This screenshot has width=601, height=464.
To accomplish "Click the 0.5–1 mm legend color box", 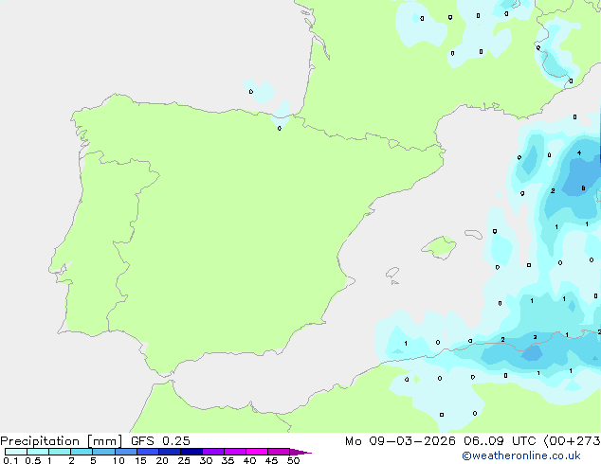I will coord(38,452).
